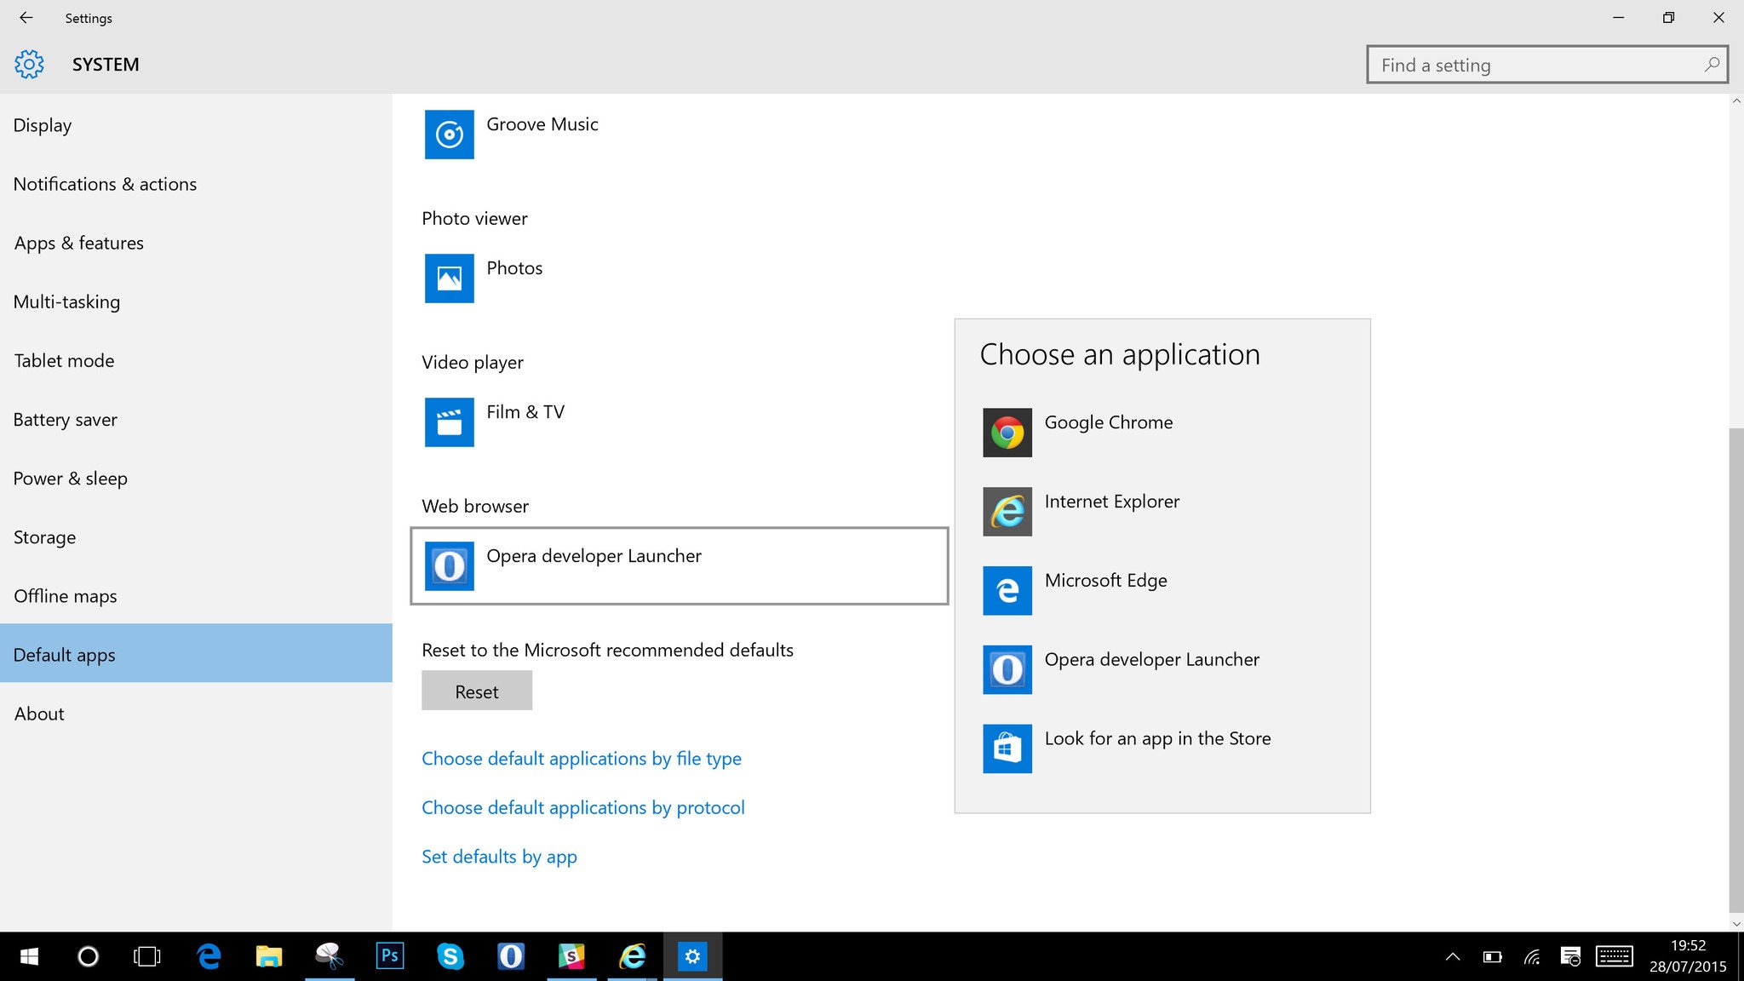
Task: Click Reset to Microsoft recommended defaults
Action: click(x=477, y=690)
